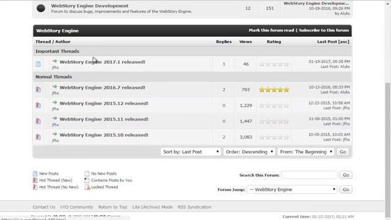Jump to first unread in 2015.12 thread

[54, 103]
